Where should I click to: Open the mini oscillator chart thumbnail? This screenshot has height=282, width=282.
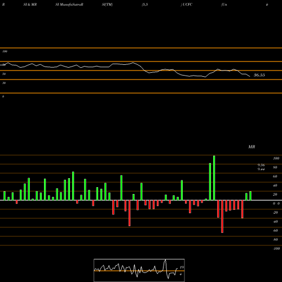click(139, 270)
